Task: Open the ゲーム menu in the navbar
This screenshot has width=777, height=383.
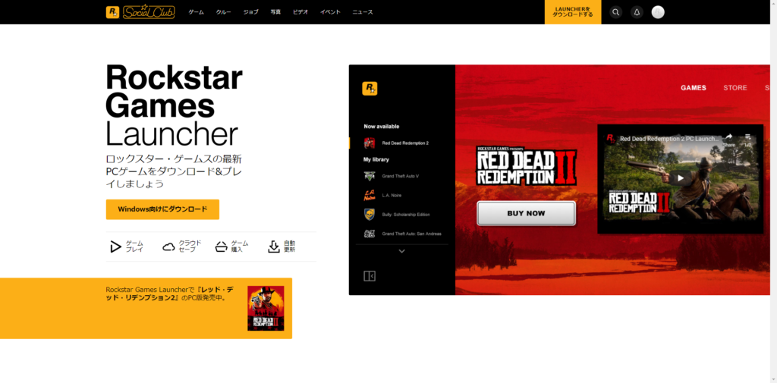Action: pos(196,12)
